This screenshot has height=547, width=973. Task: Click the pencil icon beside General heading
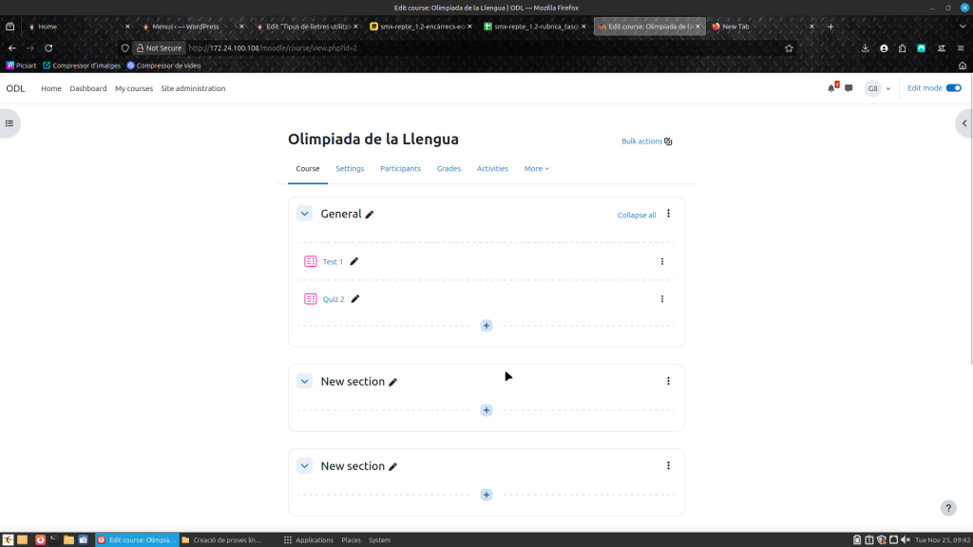tap(370, 215)
